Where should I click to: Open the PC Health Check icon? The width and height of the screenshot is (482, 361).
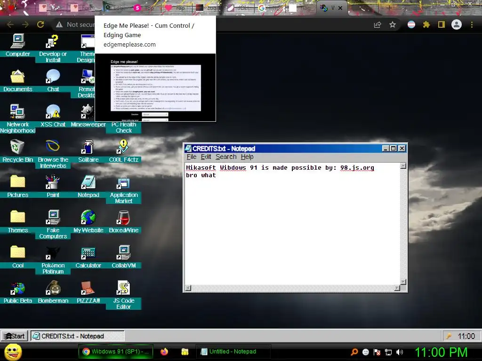124,127
